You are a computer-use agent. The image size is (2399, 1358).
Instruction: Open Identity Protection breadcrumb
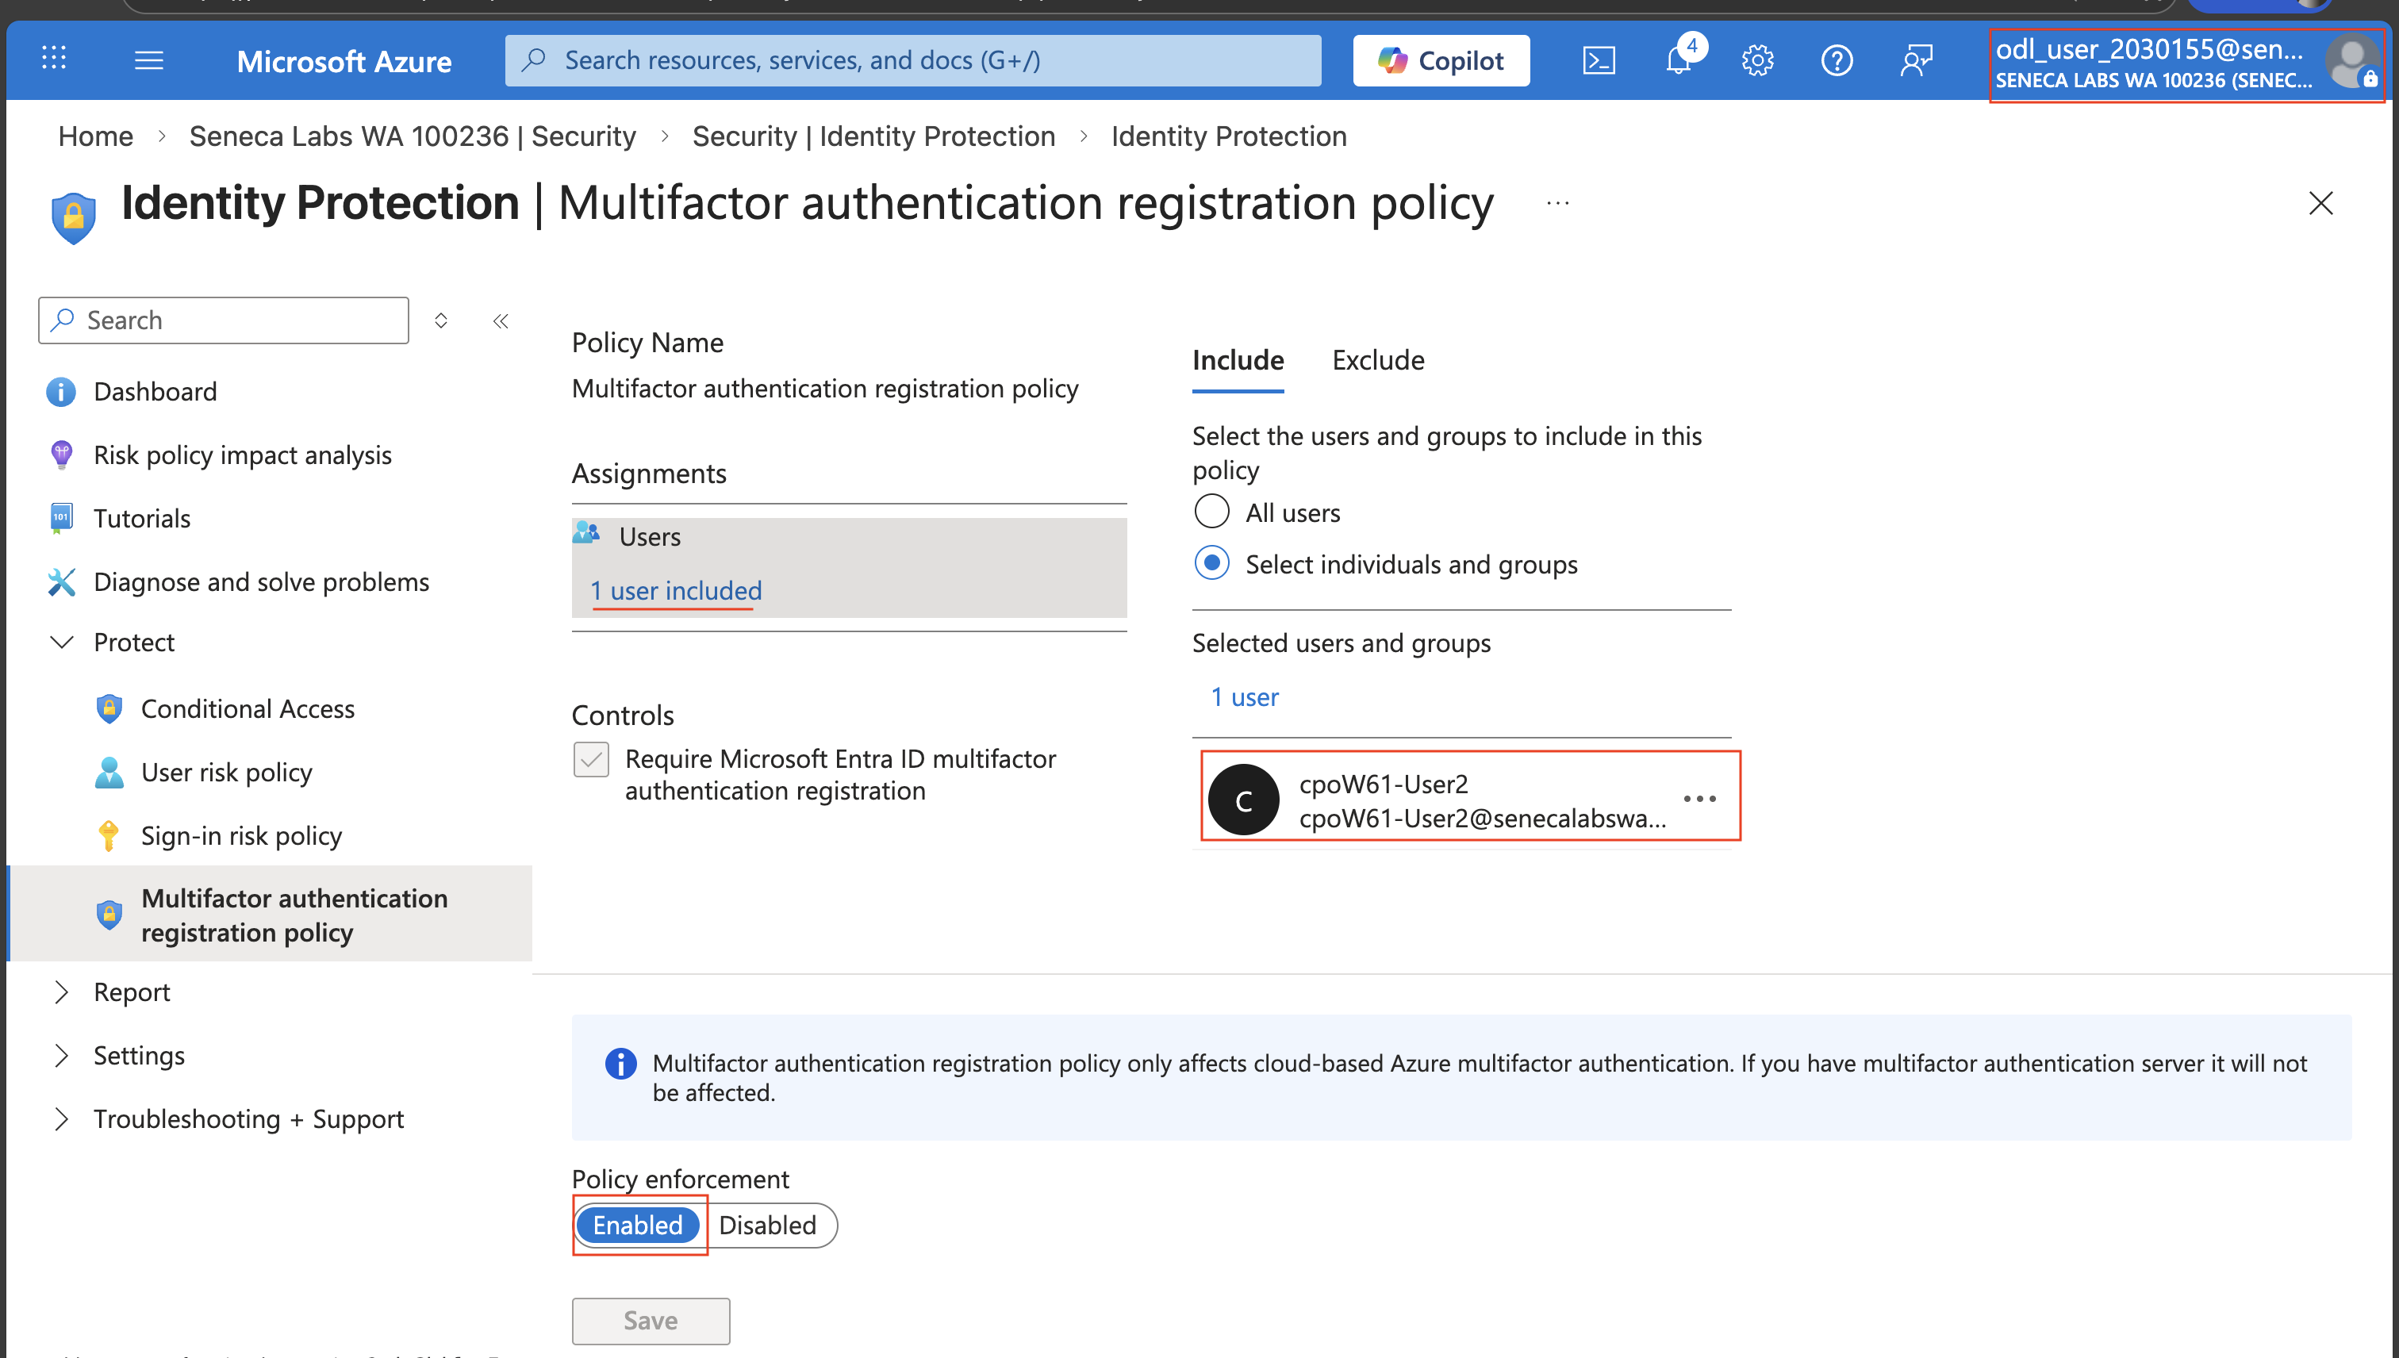pyautogui.click(x=1228, y=136)
